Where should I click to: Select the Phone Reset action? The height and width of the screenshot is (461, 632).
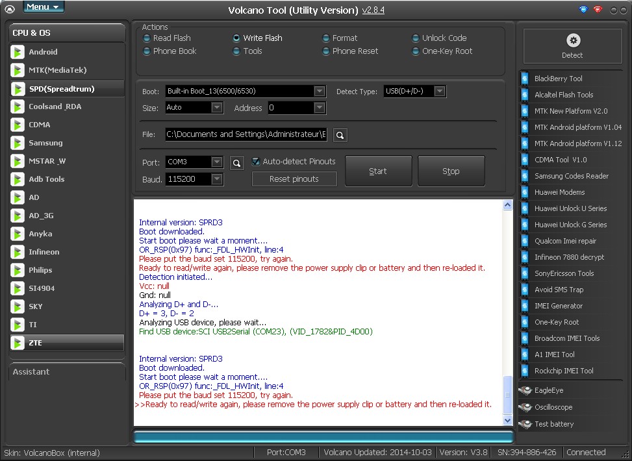coord(350,51)
